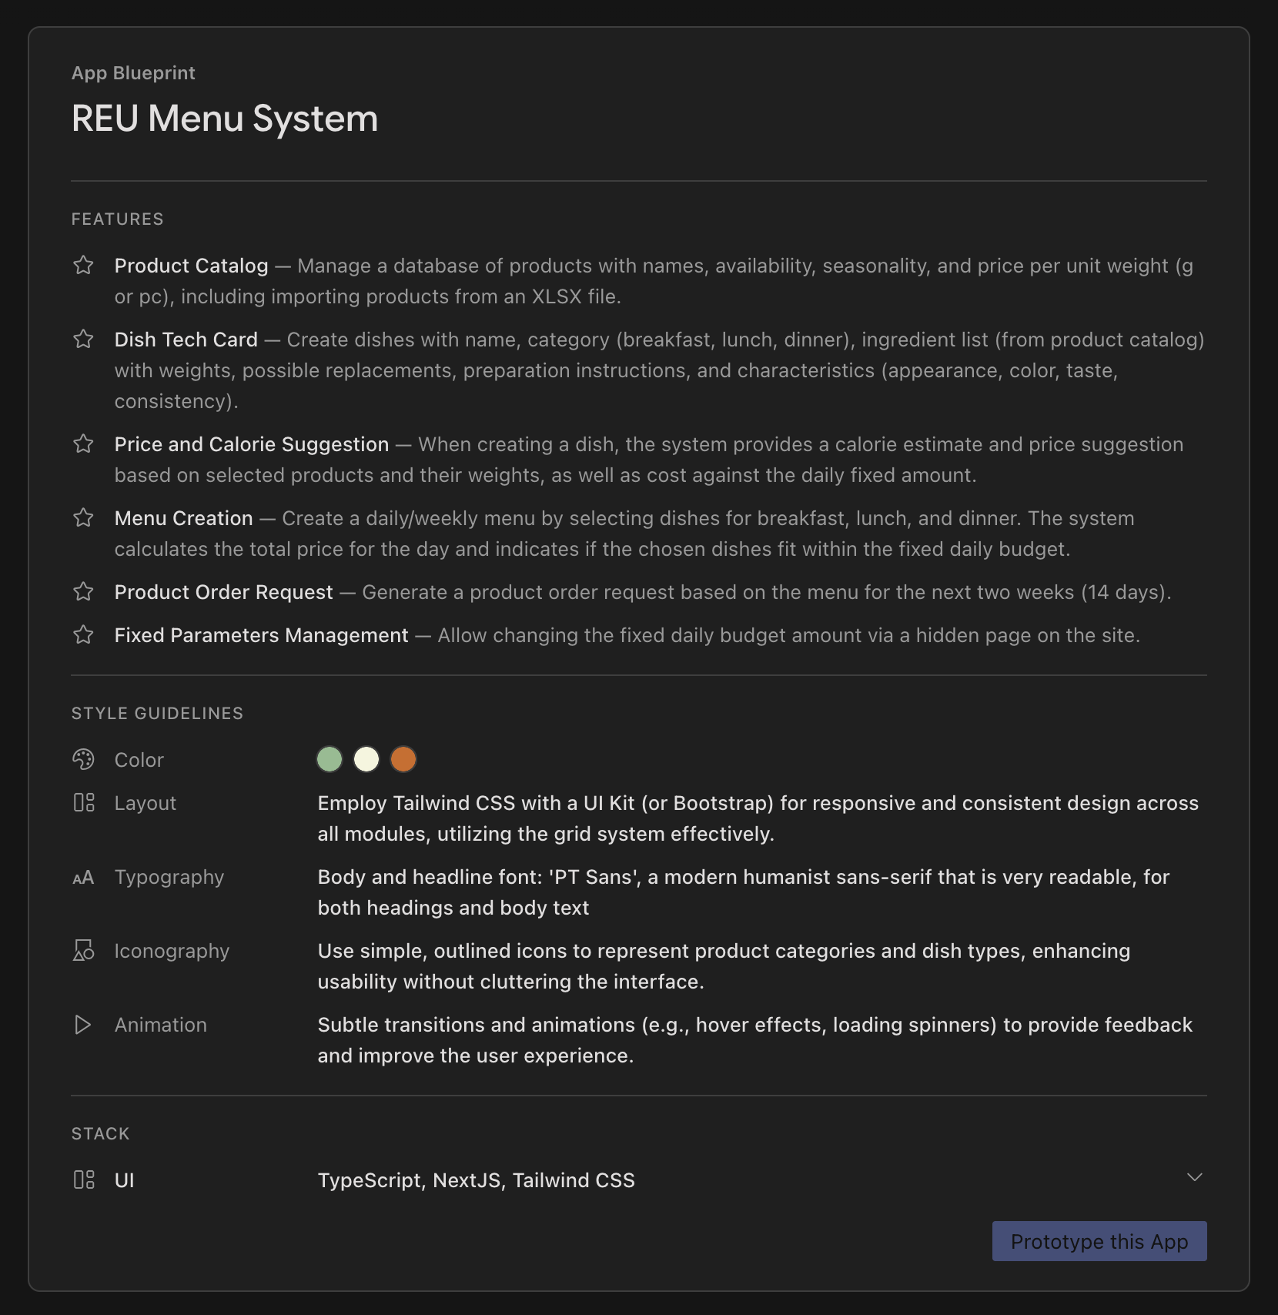Click the Animation play triangle icon
The image size is (1278, 1315).
(x=83, y=1025)
